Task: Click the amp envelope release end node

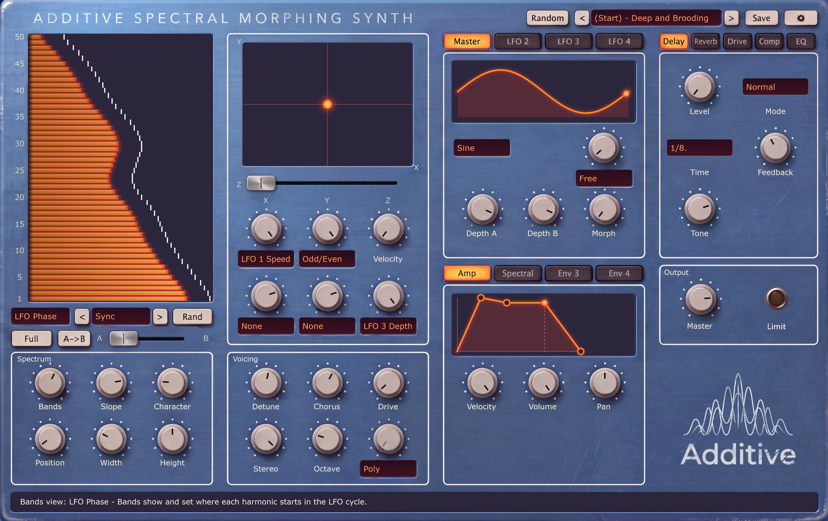Action: pos(581,351)
